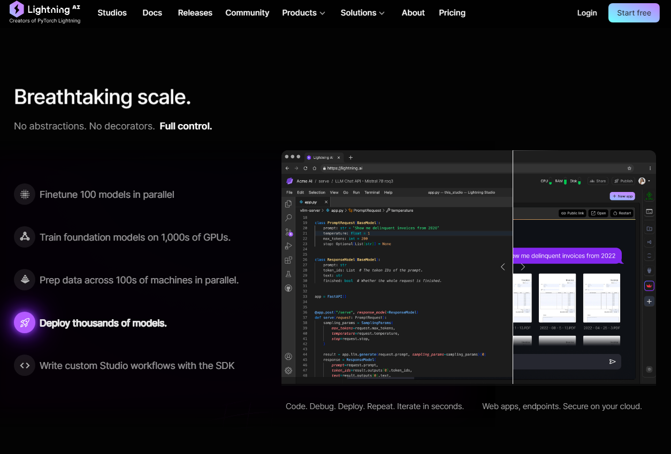Go to the Pricing page

(452, 13)
